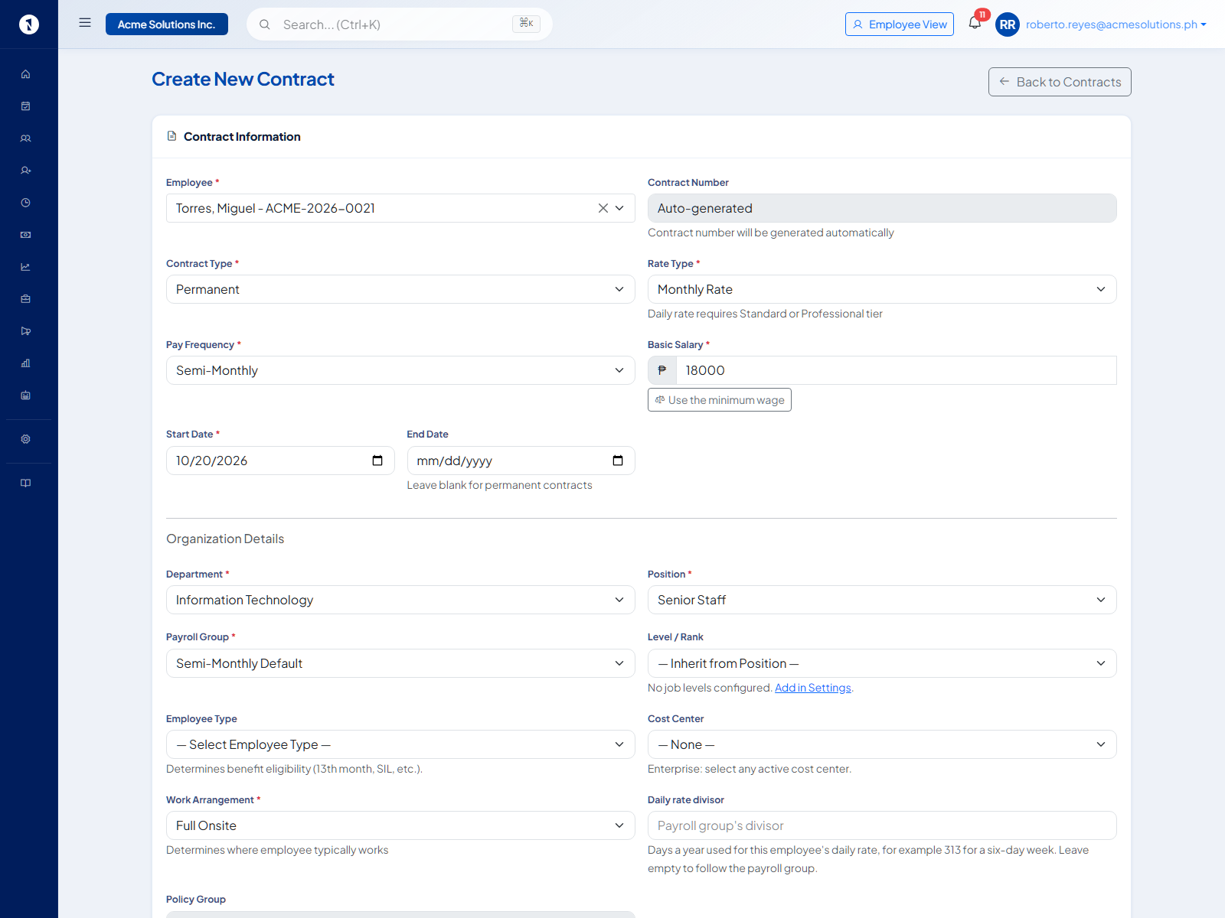
Task: Click the Daily rate divisor input field
Action: point(882,825)
